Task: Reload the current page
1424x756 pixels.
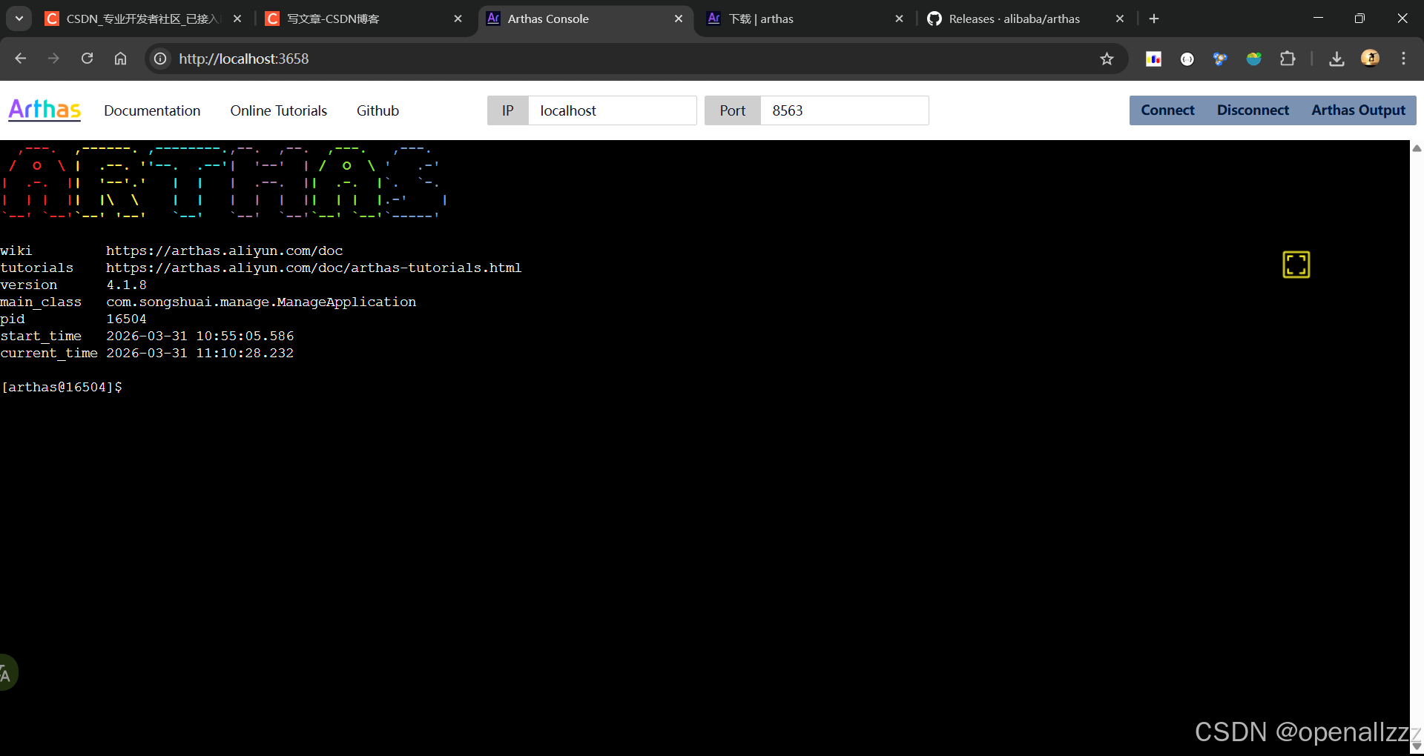Action: (87, 59)
